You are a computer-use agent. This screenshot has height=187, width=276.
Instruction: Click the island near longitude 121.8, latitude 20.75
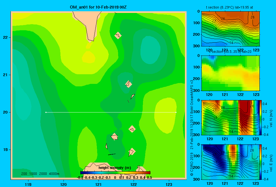(x=129, y=84)
